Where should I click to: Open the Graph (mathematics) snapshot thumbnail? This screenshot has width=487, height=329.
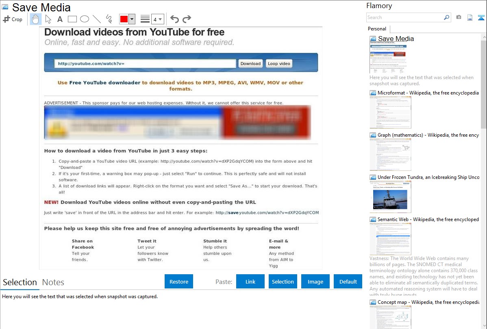390,155
